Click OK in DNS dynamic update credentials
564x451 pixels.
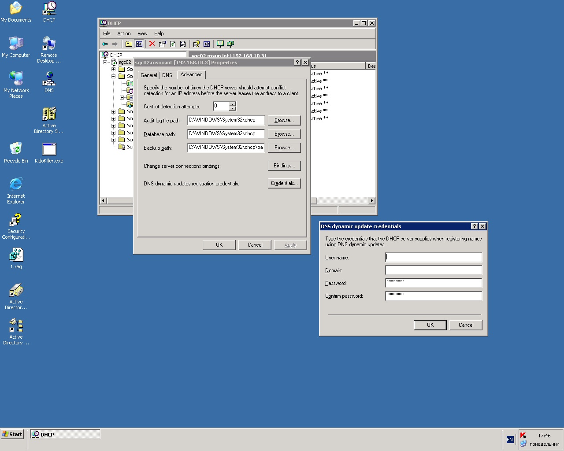point(430,325)
